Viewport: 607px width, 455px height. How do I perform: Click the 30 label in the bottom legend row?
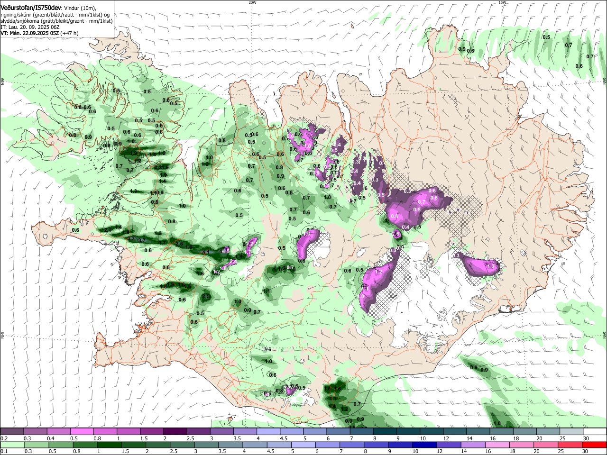(585, 452)
